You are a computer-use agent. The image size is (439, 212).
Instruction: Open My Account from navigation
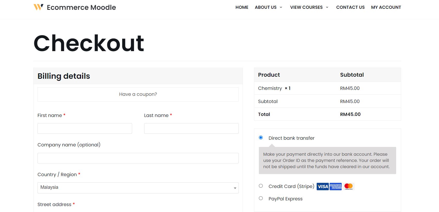(x=386, y=7)
